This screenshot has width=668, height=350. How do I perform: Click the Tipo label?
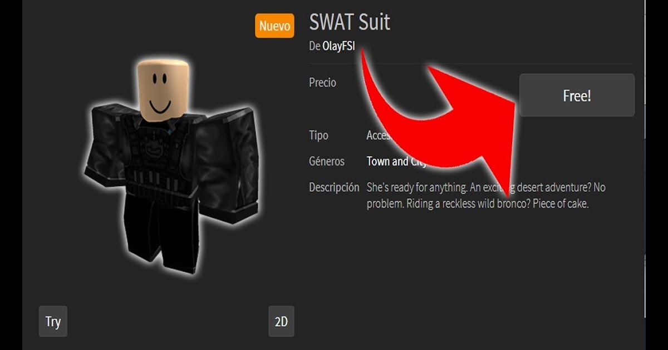click(x=318, y=136)
